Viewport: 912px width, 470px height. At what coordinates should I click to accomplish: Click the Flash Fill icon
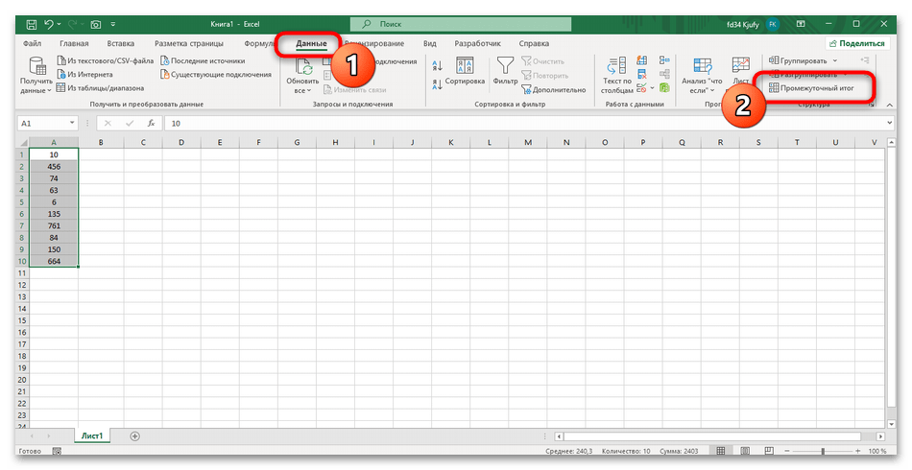pyautogui.click(x=641, y=60)
